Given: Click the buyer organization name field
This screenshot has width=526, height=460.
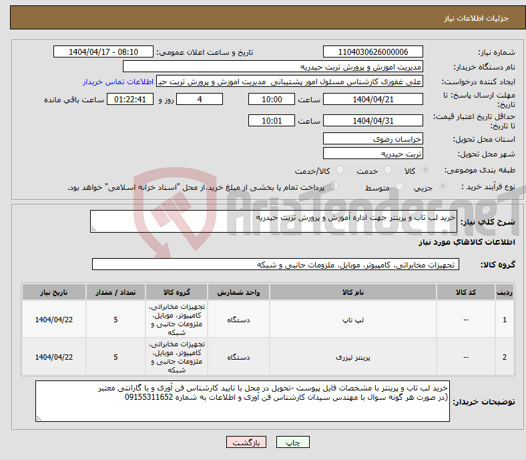Looking at the screenshot, I should pyautogui.click(x=273, y=67).
